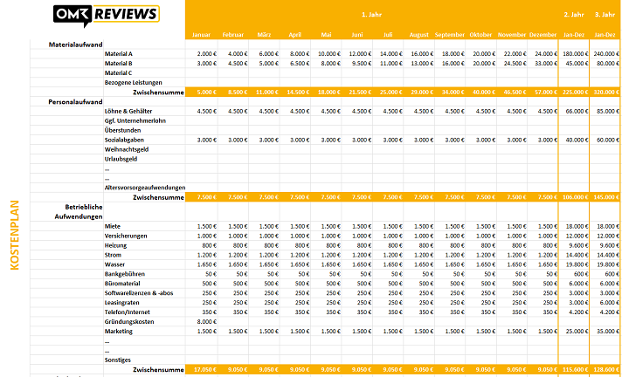The image size is (622, 377).
Task: Select the Sozialabgaben row label
Action: (x=127, y=140)
